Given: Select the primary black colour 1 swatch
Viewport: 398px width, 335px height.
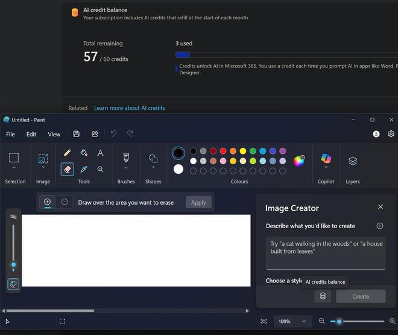Looking at the screenshot, I should click(178, 153).
